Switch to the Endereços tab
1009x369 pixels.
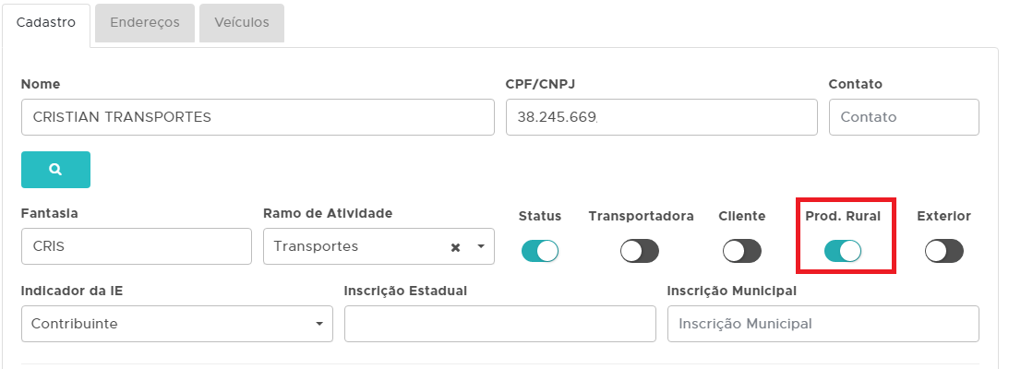coord(145,23)
